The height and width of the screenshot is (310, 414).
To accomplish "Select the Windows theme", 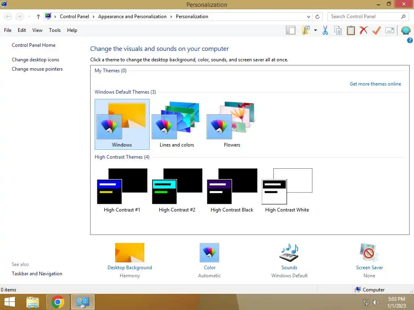I will 122,124.
